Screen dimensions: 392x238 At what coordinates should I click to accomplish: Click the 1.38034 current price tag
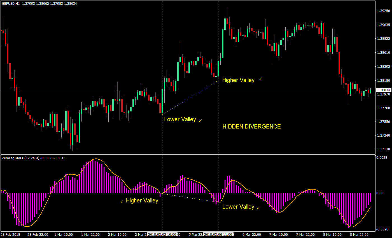click(384, 90)
